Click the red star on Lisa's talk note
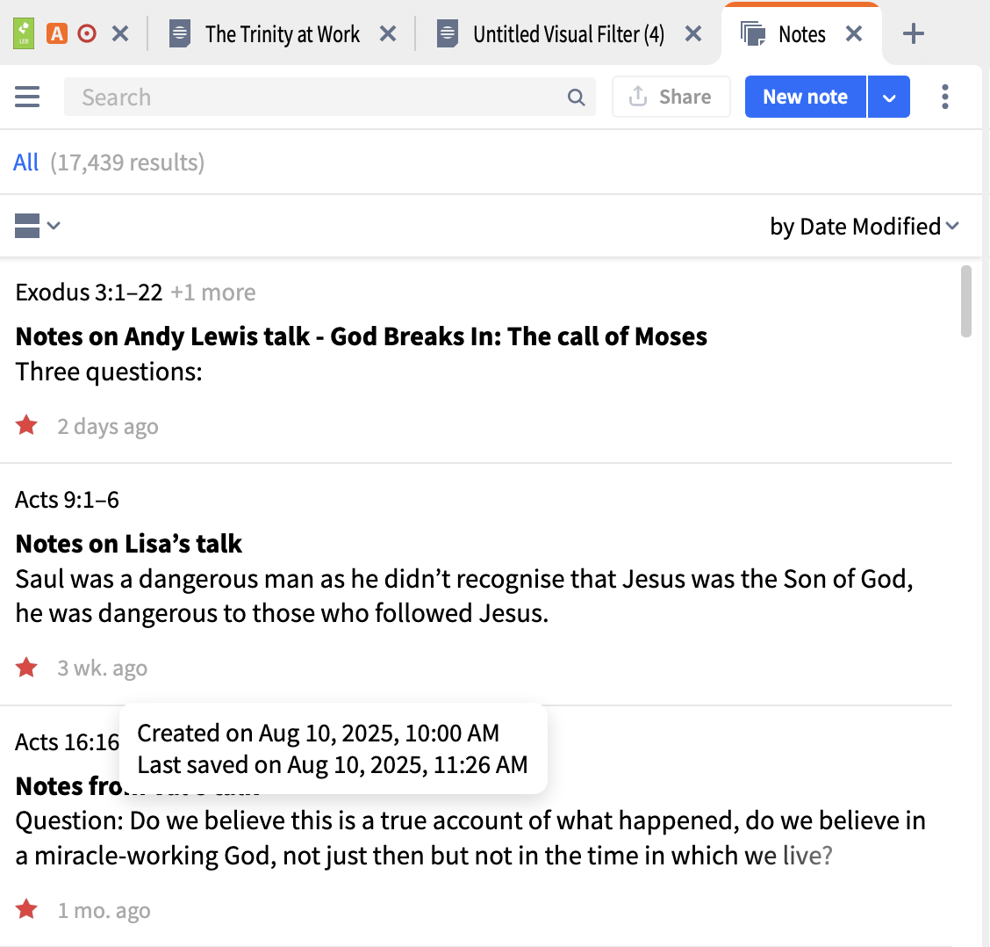This screenshot has width=990, height=947. (26, 667)
